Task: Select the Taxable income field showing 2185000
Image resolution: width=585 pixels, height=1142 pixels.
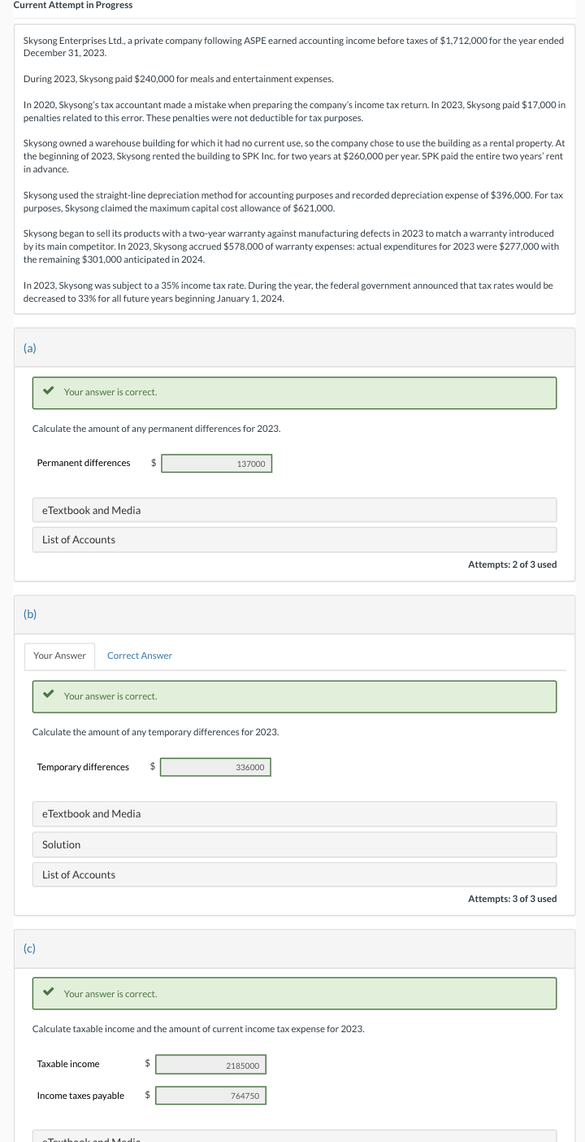Action: (210, 1064)
